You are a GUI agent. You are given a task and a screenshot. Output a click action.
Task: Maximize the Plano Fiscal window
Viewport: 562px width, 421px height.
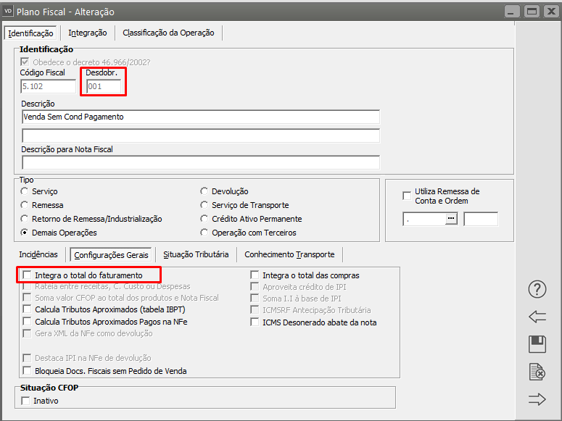tap(532, 12)
